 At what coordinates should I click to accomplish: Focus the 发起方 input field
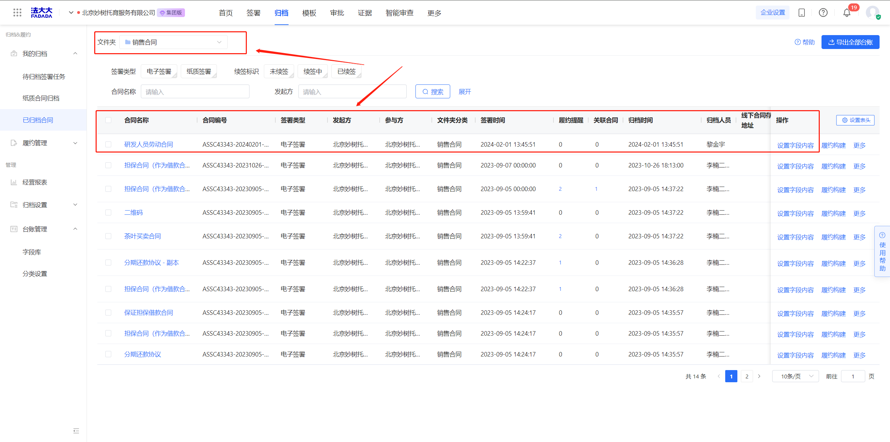click(352, 91)
